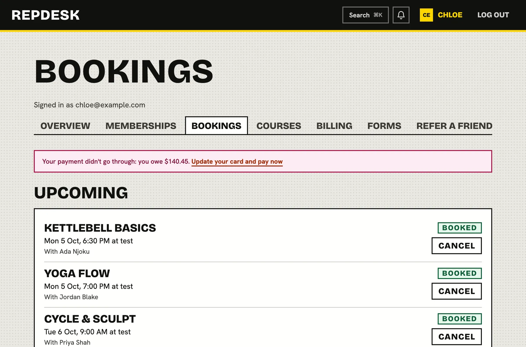Click the UPCOMING section heading

[x=81, y=193]
